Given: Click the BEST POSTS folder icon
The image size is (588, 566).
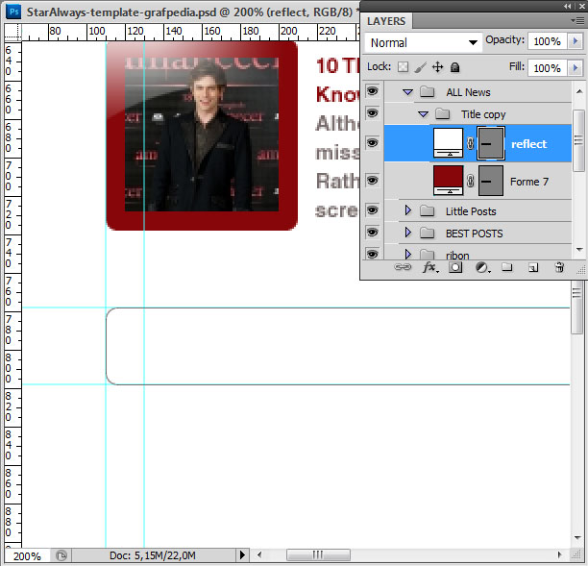Looking at the screenshot, I should click(x=428, y=233).
